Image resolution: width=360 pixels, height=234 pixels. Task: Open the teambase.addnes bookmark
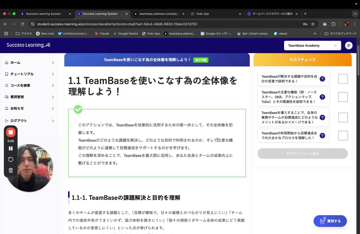[179, 34]
